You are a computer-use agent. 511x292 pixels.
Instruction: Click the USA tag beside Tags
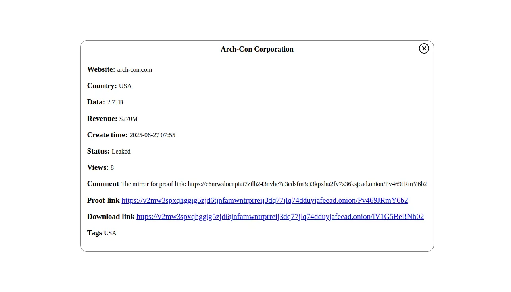point(110,233)
